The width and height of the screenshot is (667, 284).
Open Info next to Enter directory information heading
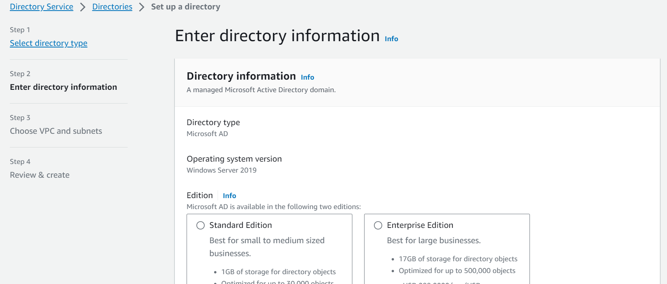tap(391, 39)
